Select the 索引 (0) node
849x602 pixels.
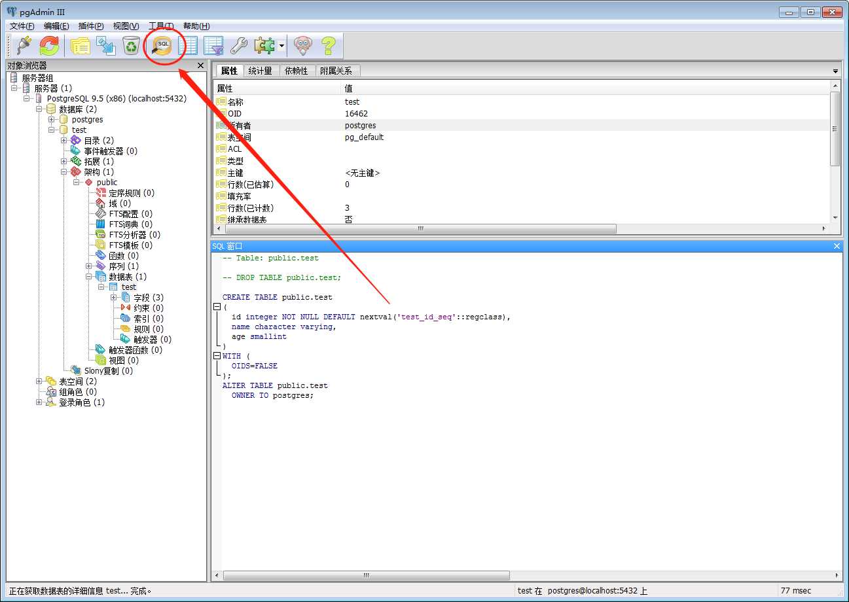point(149,319)
